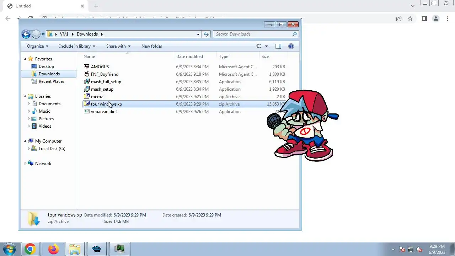Click VM1 in the address breadcrumb
The height and width of the screenshot is (256, 455).
tap(64, 34)
